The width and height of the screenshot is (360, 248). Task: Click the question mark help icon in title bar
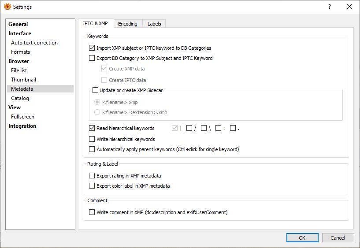[330, 7]
